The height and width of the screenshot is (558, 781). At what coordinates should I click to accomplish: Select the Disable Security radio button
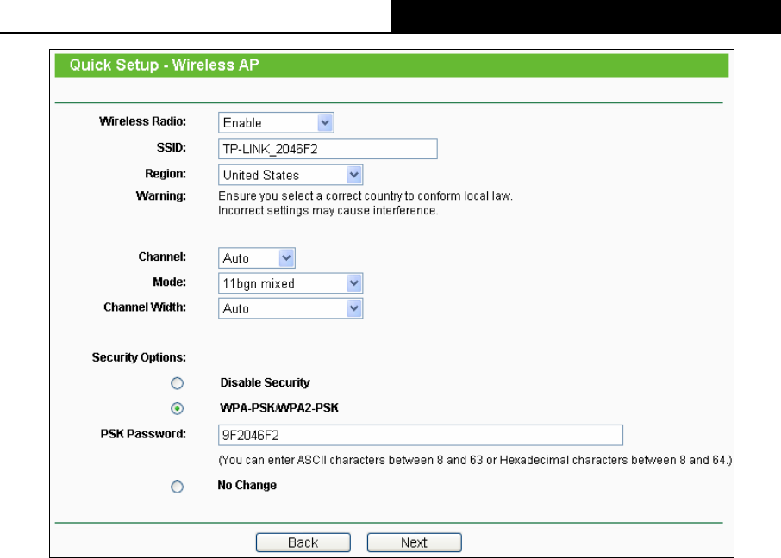click(177, 383)
